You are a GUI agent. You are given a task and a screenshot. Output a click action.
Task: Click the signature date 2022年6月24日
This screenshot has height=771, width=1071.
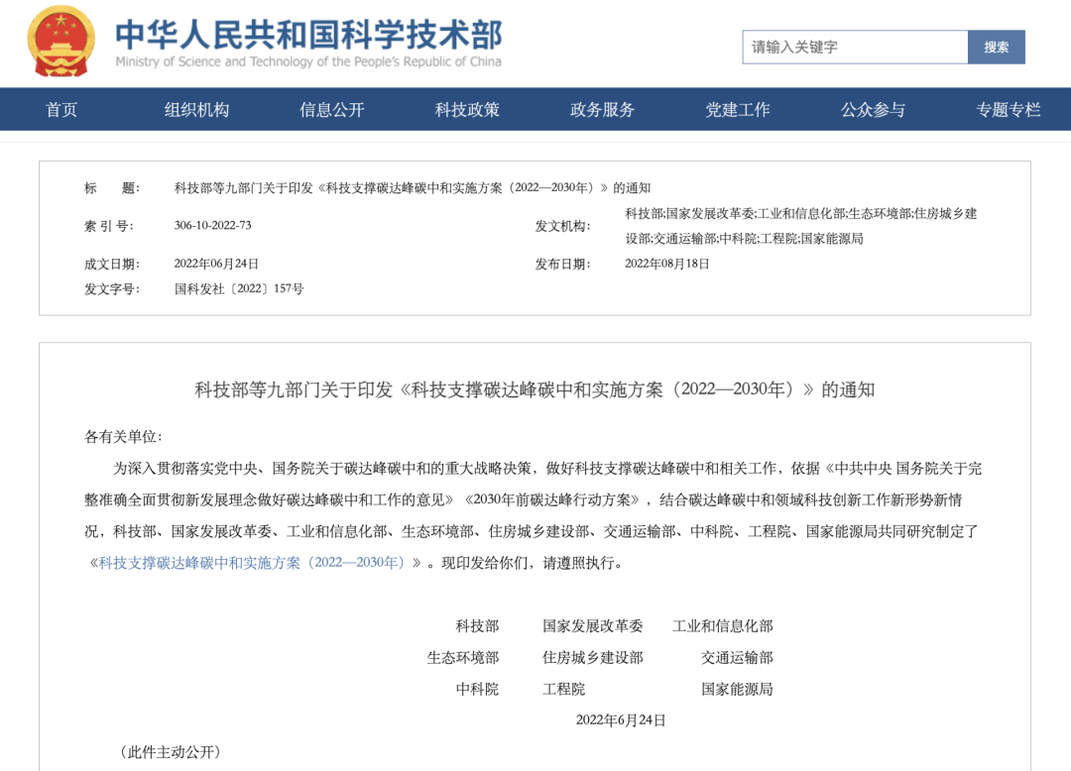pyautogui.click(x=621, y=720)
